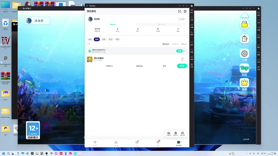Screen dimensions: 278x156
Task: Open the 成就 crown icon in game window
Action: [x=245, y=83]
